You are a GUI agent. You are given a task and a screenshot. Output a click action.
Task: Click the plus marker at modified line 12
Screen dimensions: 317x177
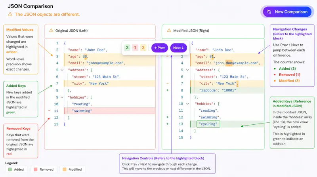tap(167, 117)
